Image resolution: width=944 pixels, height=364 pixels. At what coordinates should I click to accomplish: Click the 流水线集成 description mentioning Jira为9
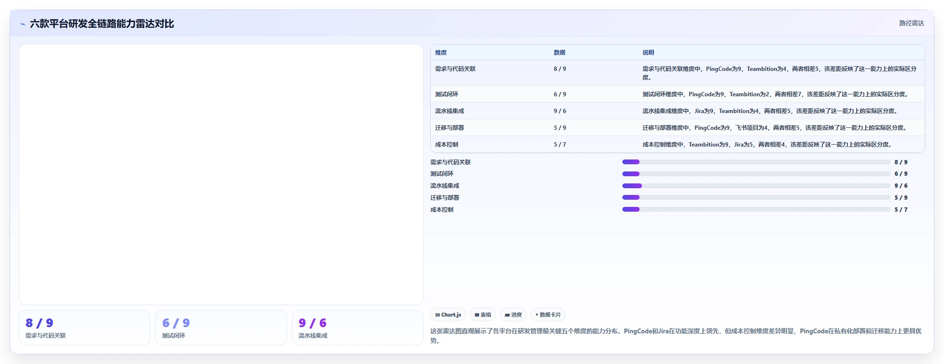(x=771, y=111)
